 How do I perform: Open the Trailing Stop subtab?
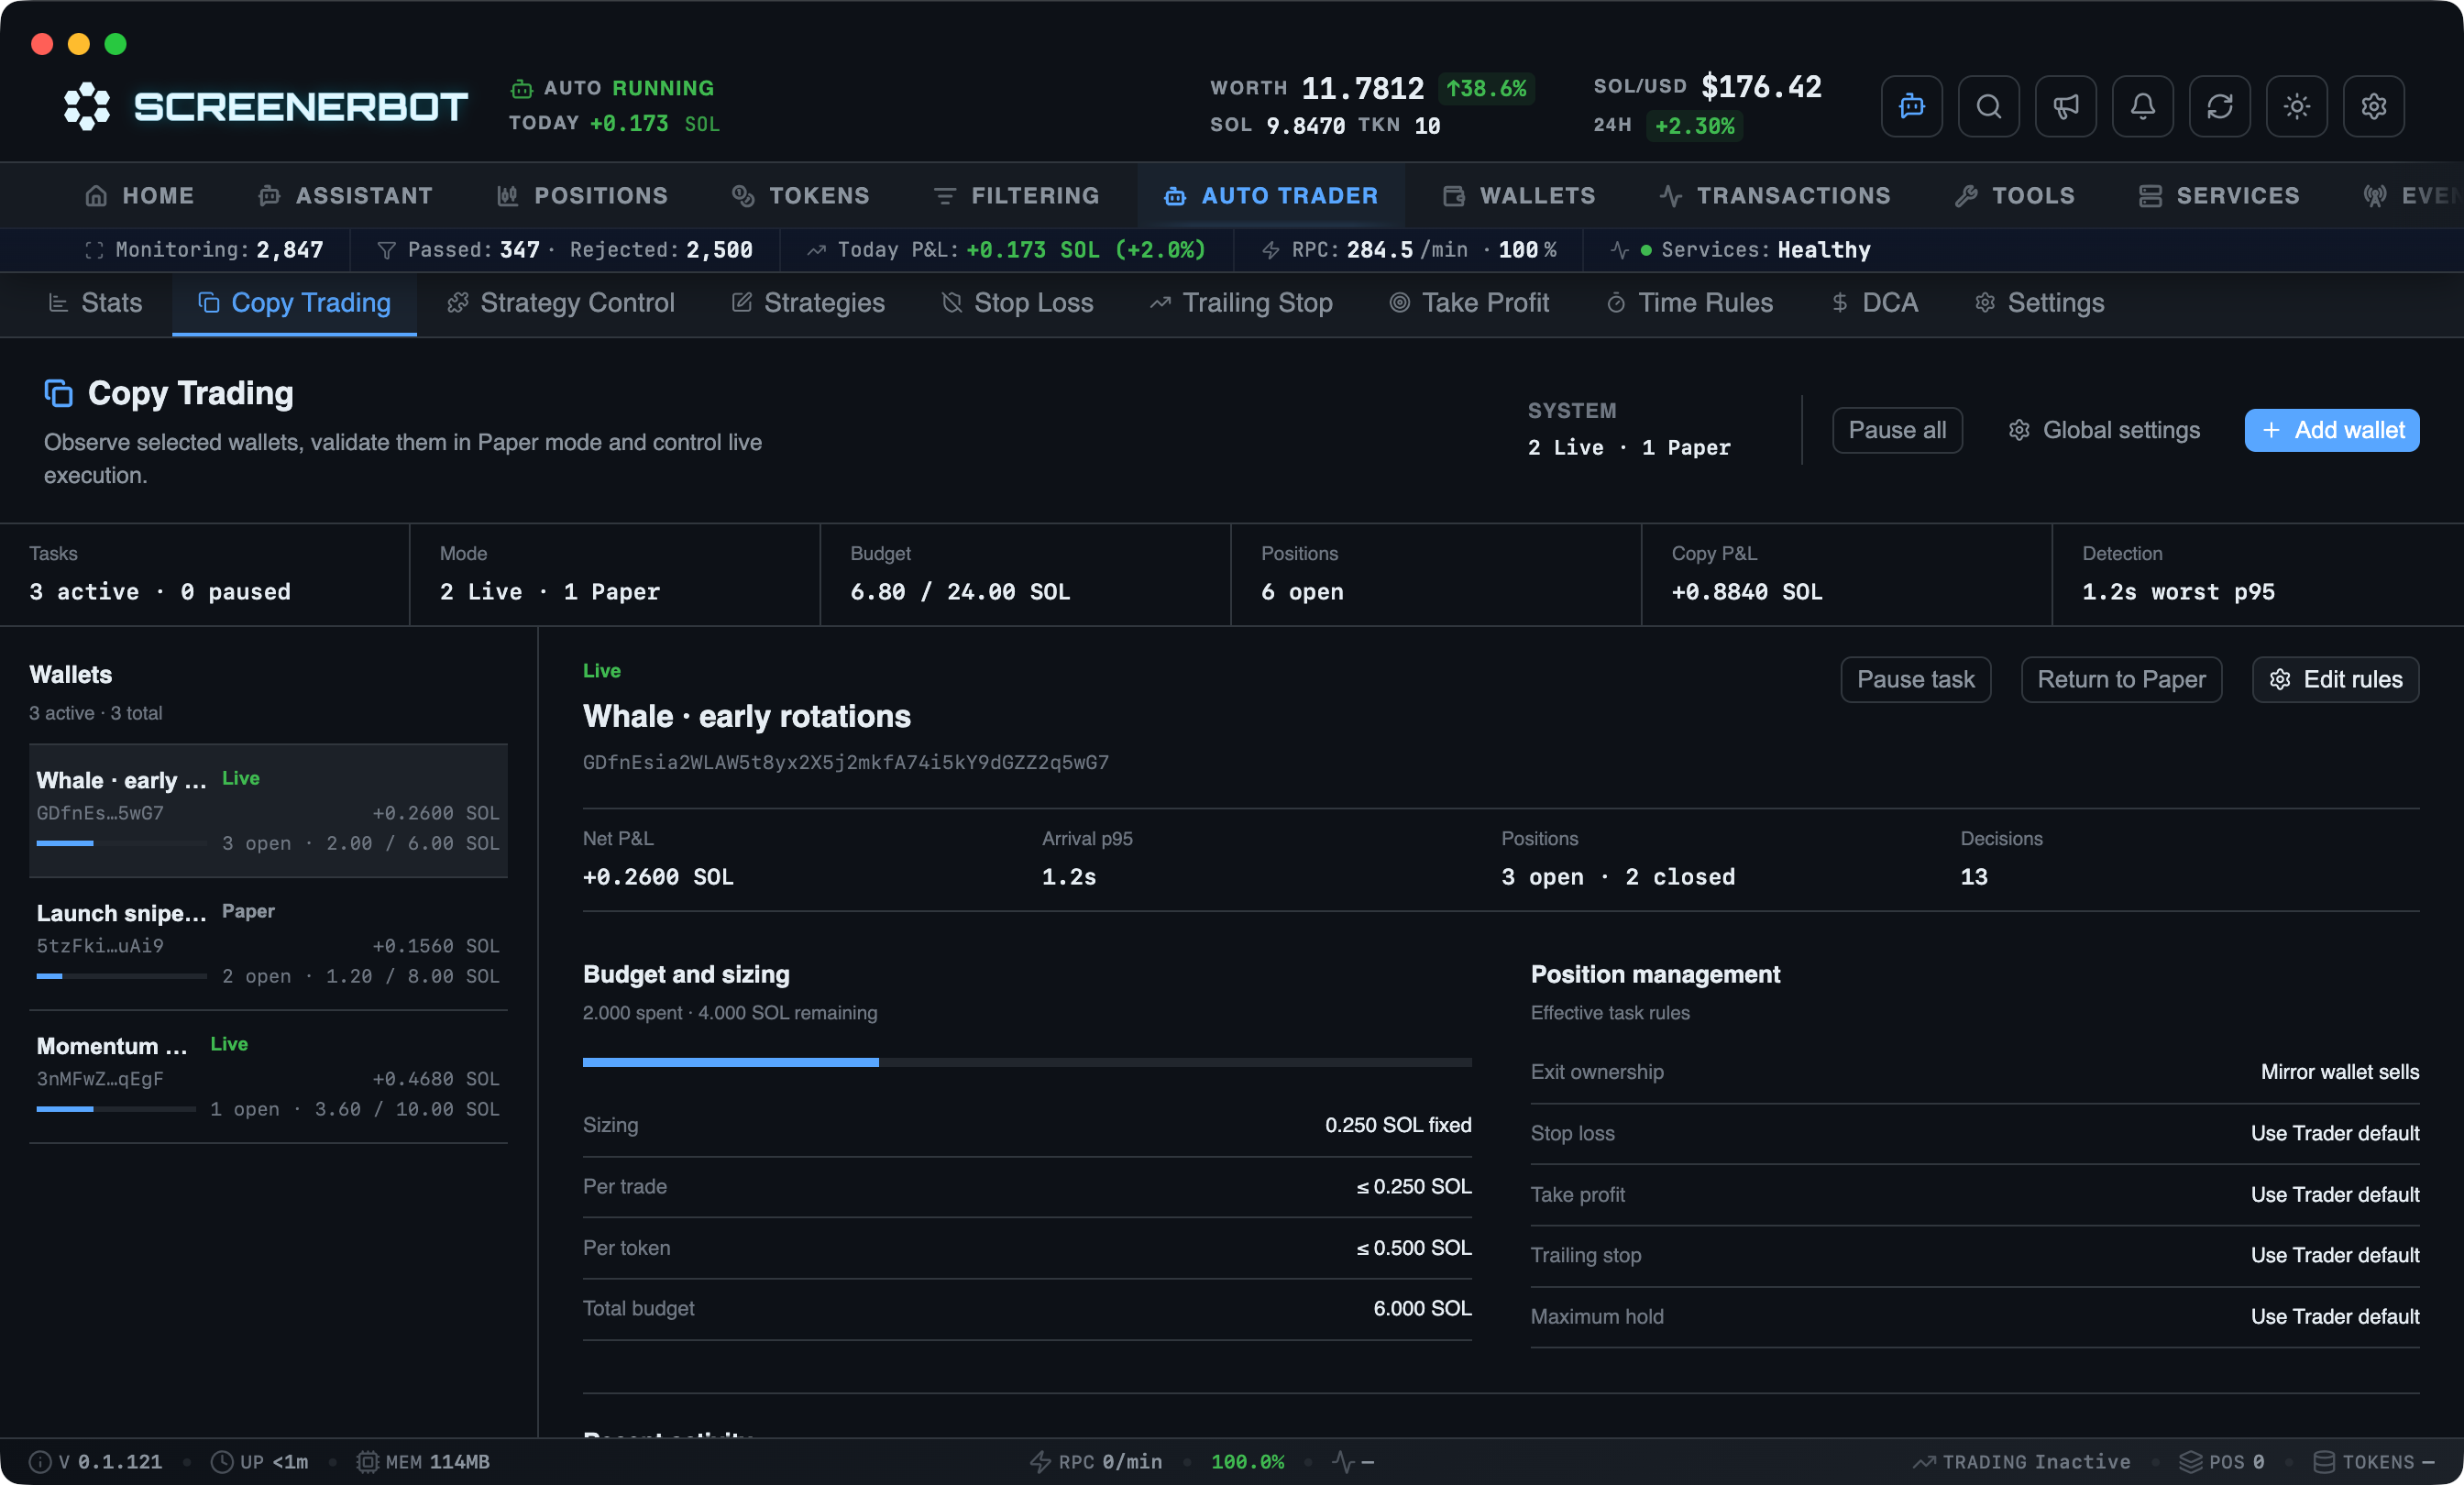(1241, 302)
